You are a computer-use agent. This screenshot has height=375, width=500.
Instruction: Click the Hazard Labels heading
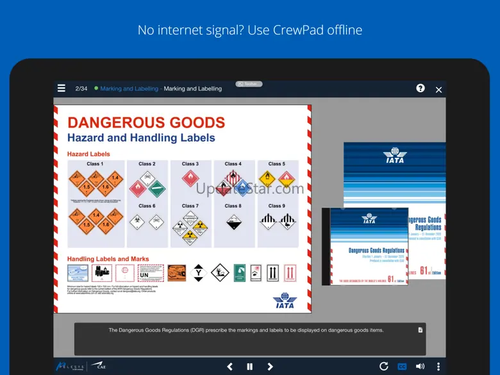(x=88, y=154)
